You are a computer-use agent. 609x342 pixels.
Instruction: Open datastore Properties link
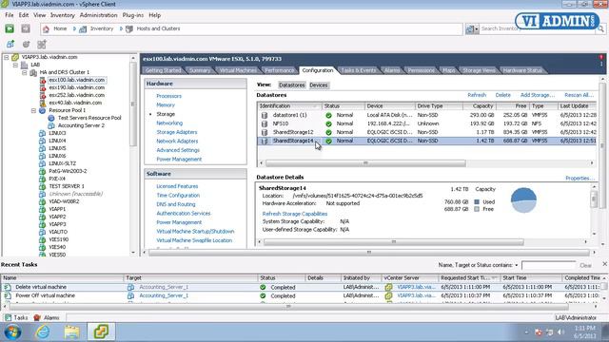click(580, 178)
